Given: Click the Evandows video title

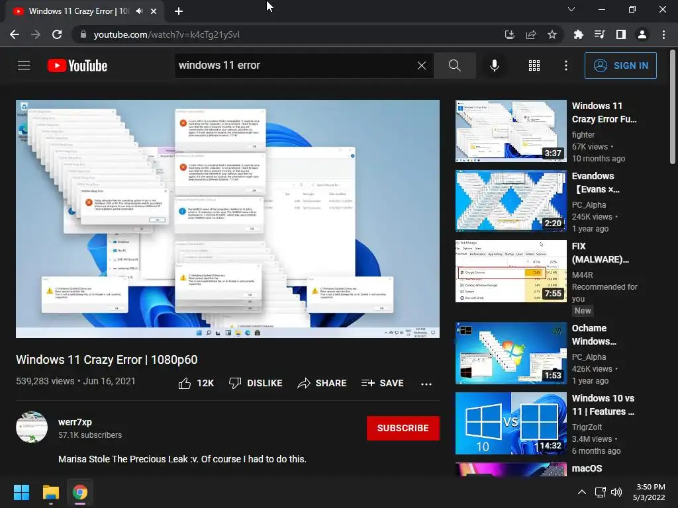Looking at the screenshot, I should point(595,183).
